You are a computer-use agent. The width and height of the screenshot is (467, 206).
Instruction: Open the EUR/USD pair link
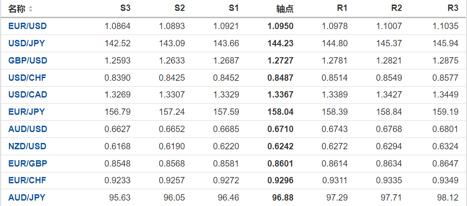(27, 26)
